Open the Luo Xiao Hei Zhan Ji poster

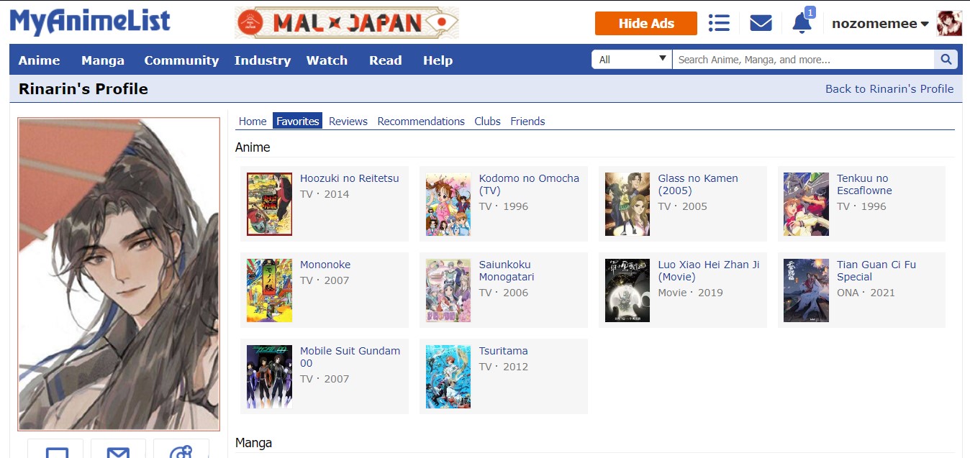pos(627,290)
